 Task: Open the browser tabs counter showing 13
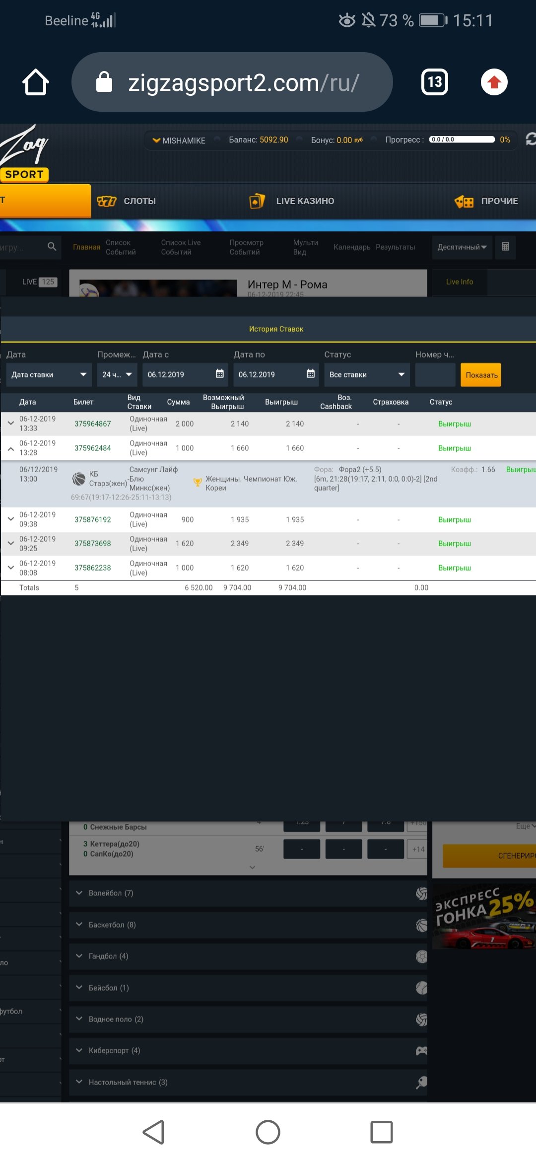click(434, 82)
